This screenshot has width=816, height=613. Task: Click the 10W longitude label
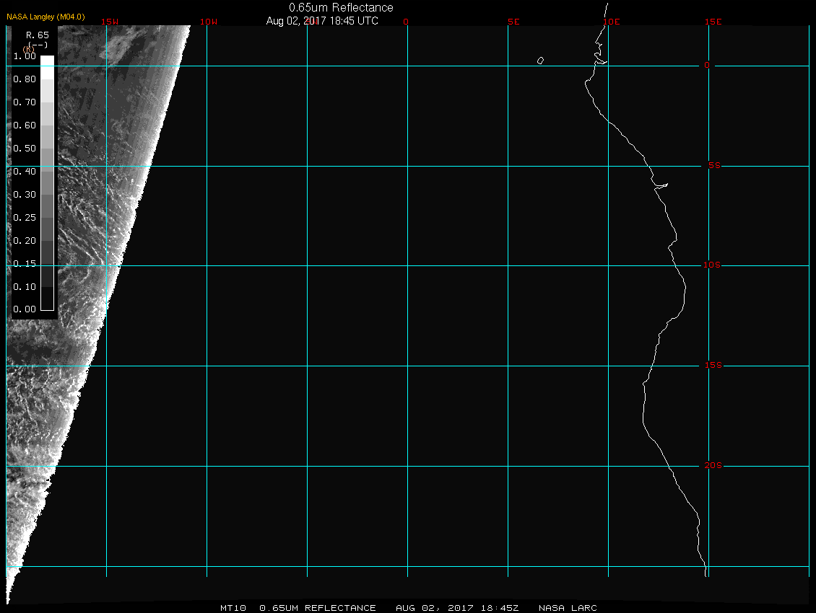(208, 22)
